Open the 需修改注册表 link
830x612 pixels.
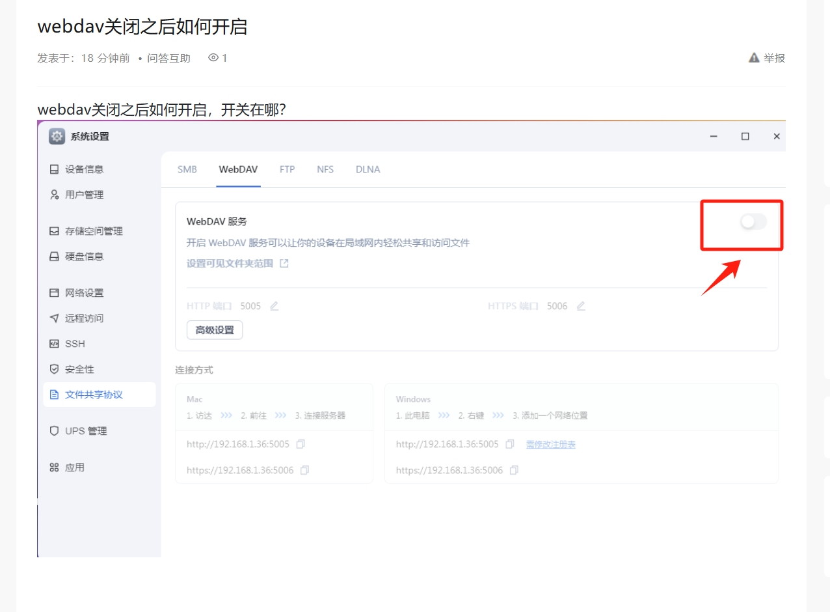point(551,445)
